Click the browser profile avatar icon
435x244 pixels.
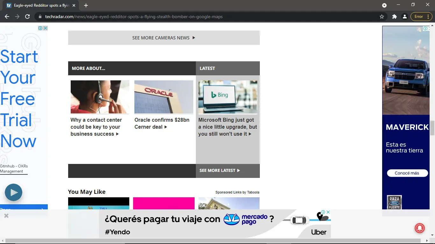click(404, 17)
